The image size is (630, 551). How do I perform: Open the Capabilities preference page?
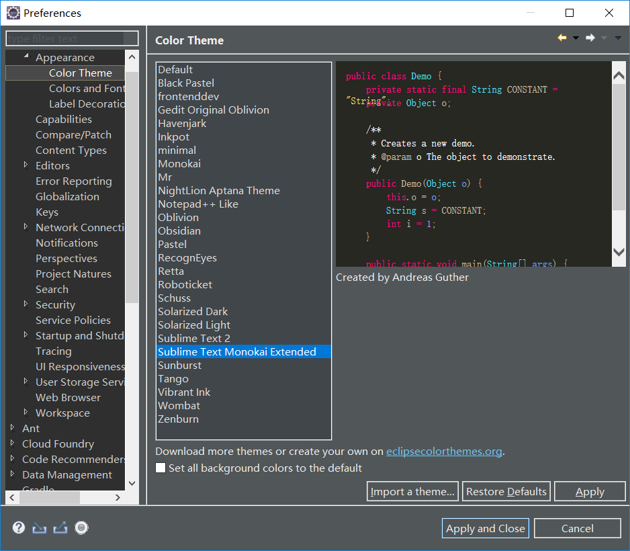coord(64,120)
